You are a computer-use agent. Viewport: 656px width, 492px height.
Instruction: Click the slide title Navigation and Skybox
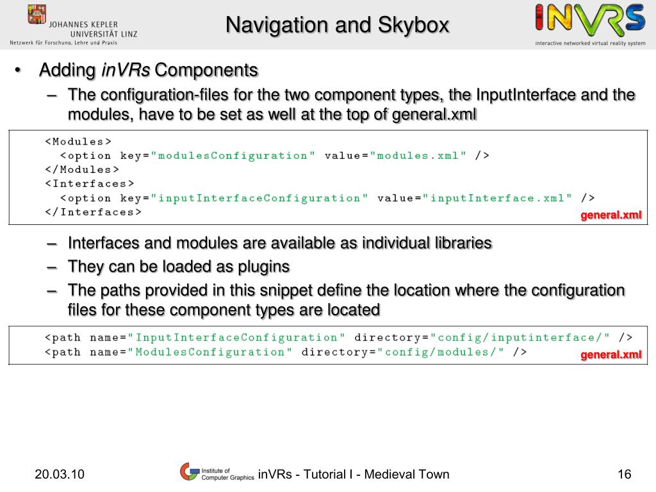tap(337, 25)
